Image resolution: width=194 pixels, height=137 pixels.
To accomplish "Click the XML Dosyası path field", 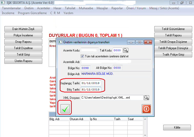I will click(112, 98).
